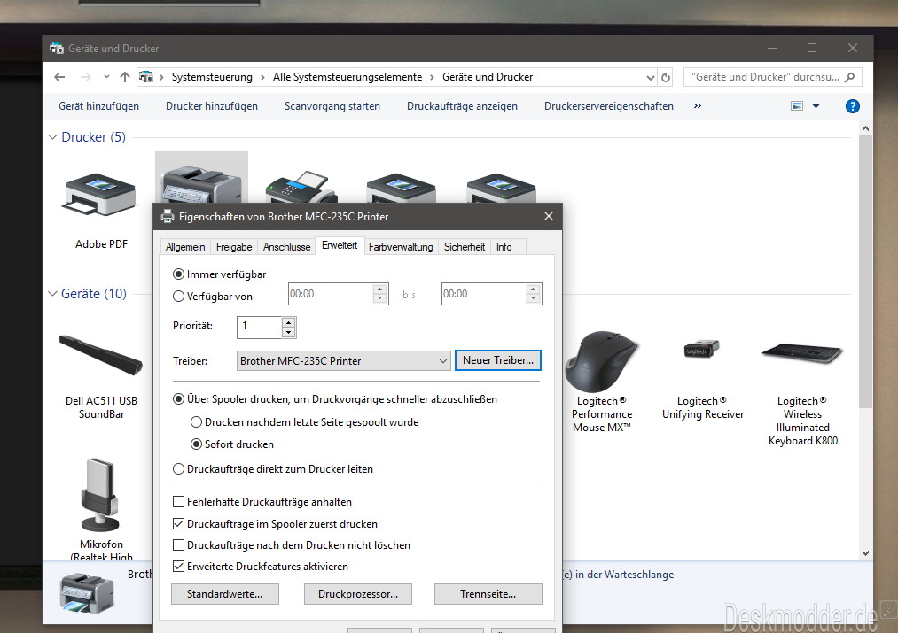The height and width of the screenshot is (633, 898).
Task: Click 'Alle Systemsteuerungselemente' in the address bar
Action: tap(347, 77)
